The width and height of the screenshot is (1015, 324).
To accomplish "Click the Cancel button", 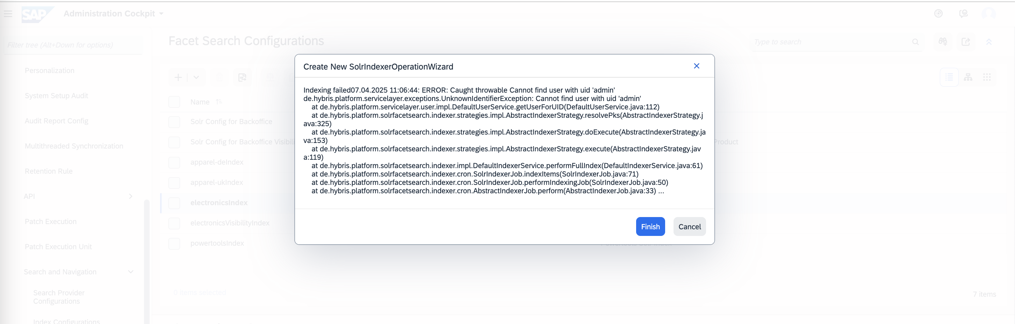I will 690,226.
